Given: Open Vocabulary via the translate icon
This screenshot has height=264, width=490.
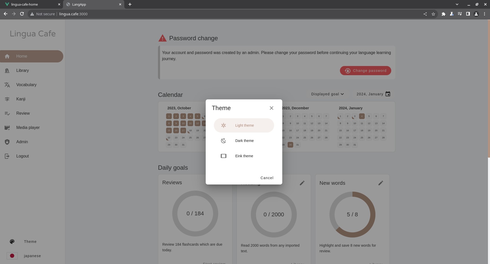Looking at the screenshot, I should coord(7,85).
